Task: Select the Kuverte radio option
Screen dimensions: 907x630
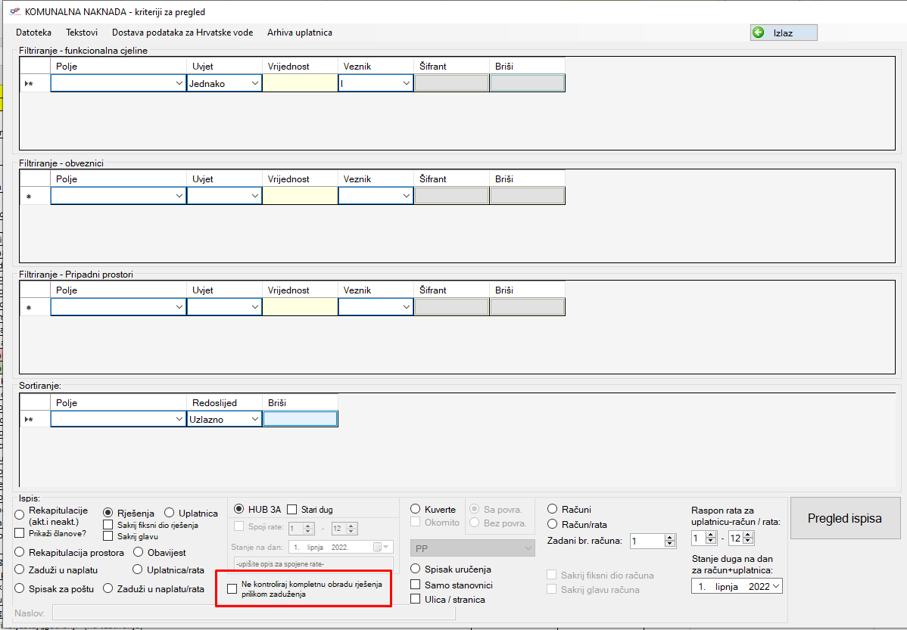Action: coord(416,510)
